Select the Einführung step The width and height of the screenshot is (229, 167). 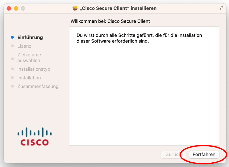click(x=30, y=37)
